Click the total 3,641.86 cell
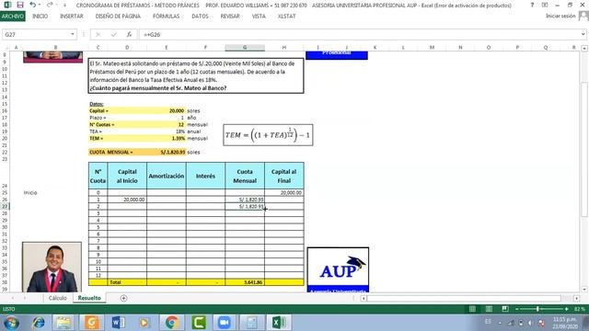 point(245,282)
